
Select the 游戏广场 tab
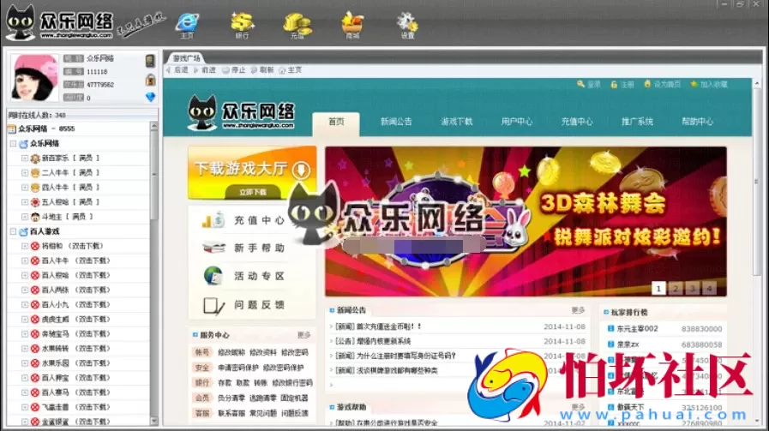[186, 58]
